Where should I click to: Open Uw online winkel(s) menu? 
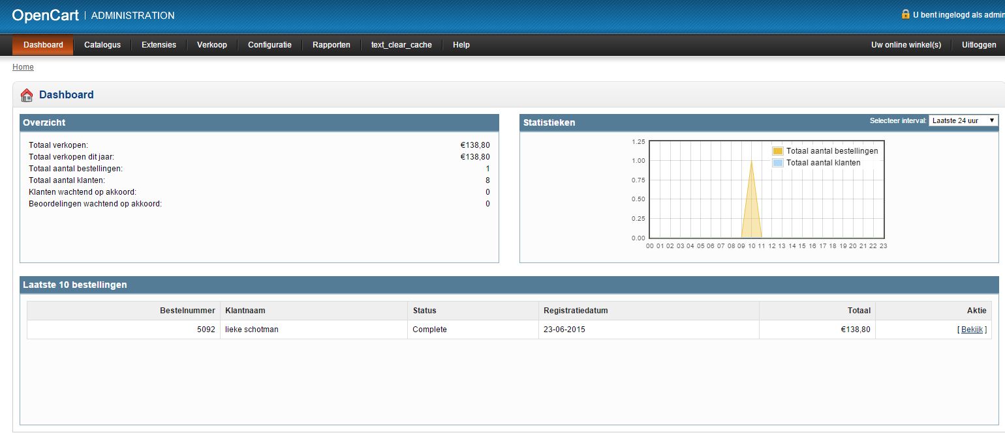click(x=906, y=45)
